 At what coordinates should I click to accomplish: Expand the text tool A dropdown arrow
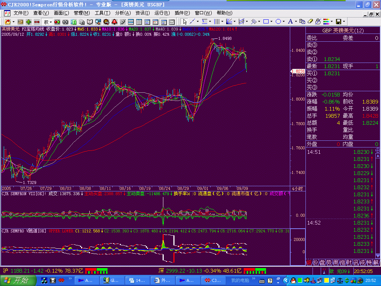[x=296, y=22]
